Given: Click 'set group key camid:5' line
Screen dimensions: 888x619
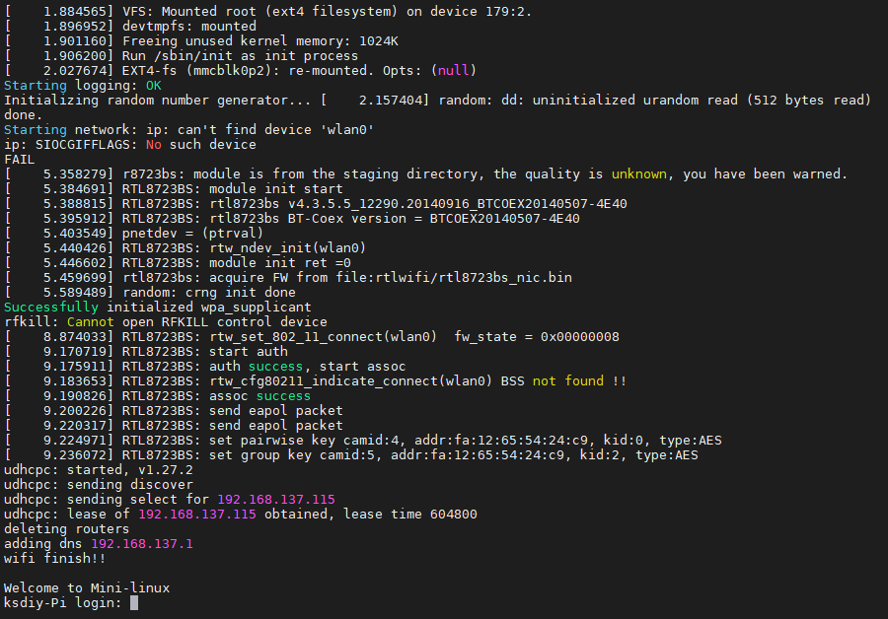Looking at the screenshot, I should click(351, 455).
